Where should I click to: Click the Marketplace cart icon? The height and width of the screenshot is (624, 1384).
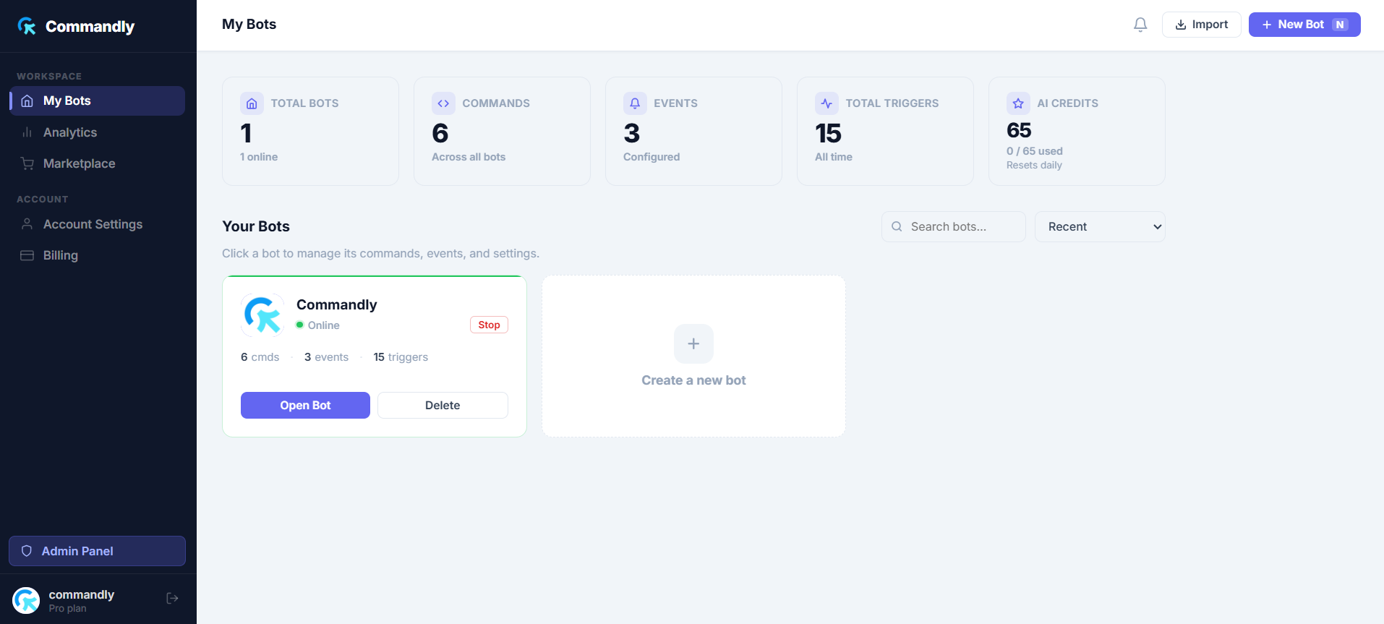pos(27,163)
